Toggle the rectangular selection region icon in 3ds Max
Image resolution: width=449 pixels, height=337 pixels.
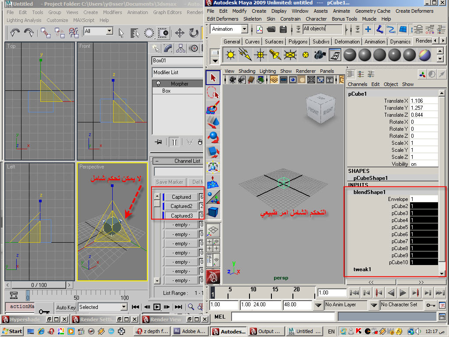[x=164, y=33]
